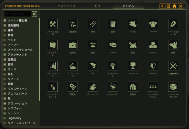The height and width of the screenshot is (129, 189).
Task: Open the ベンチ category icon
Action: tap(133, 24)
